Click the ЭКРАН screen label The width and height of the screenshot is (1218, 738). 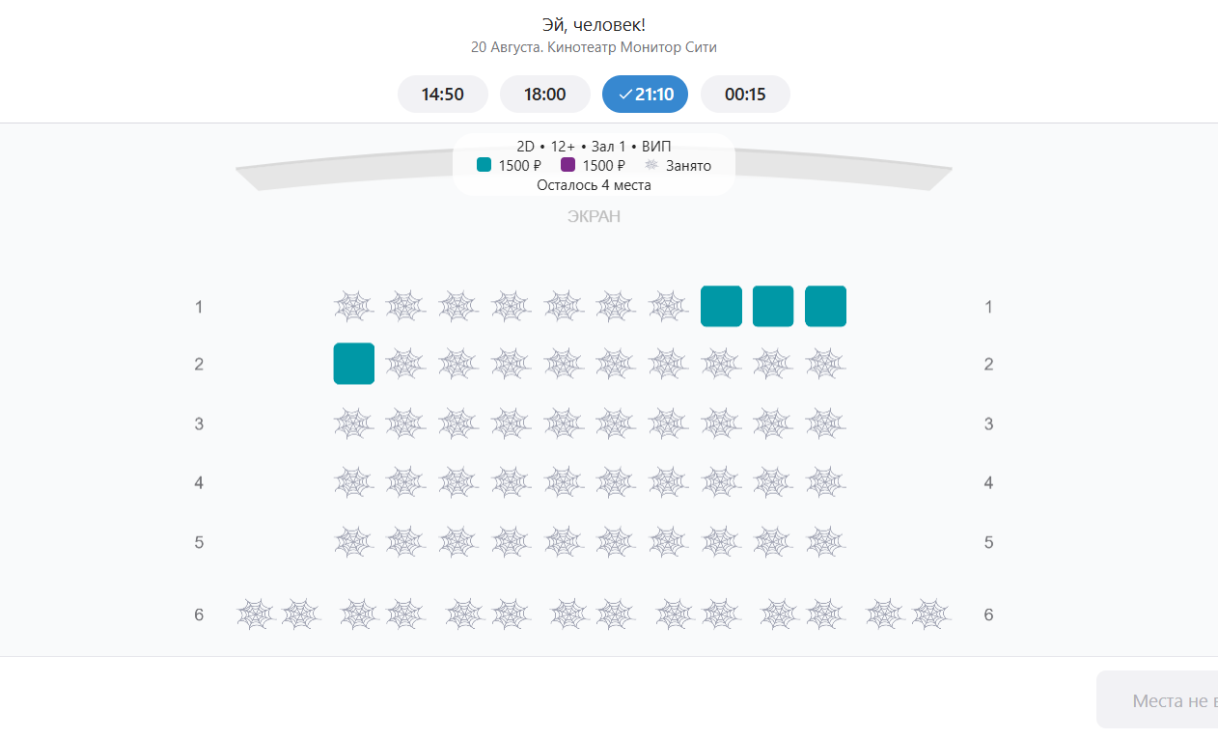coord(594,216)
